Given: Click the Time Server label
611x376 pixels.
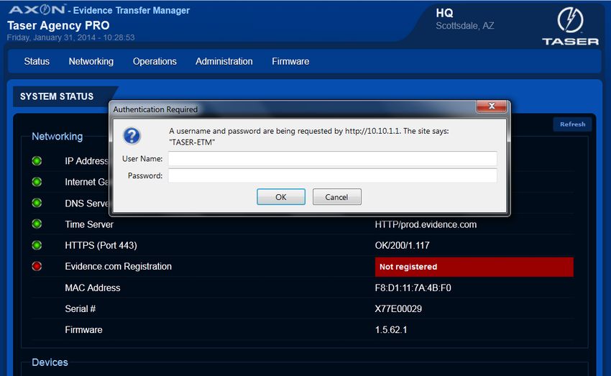Looking at the screenshot, I should [89, 224].
